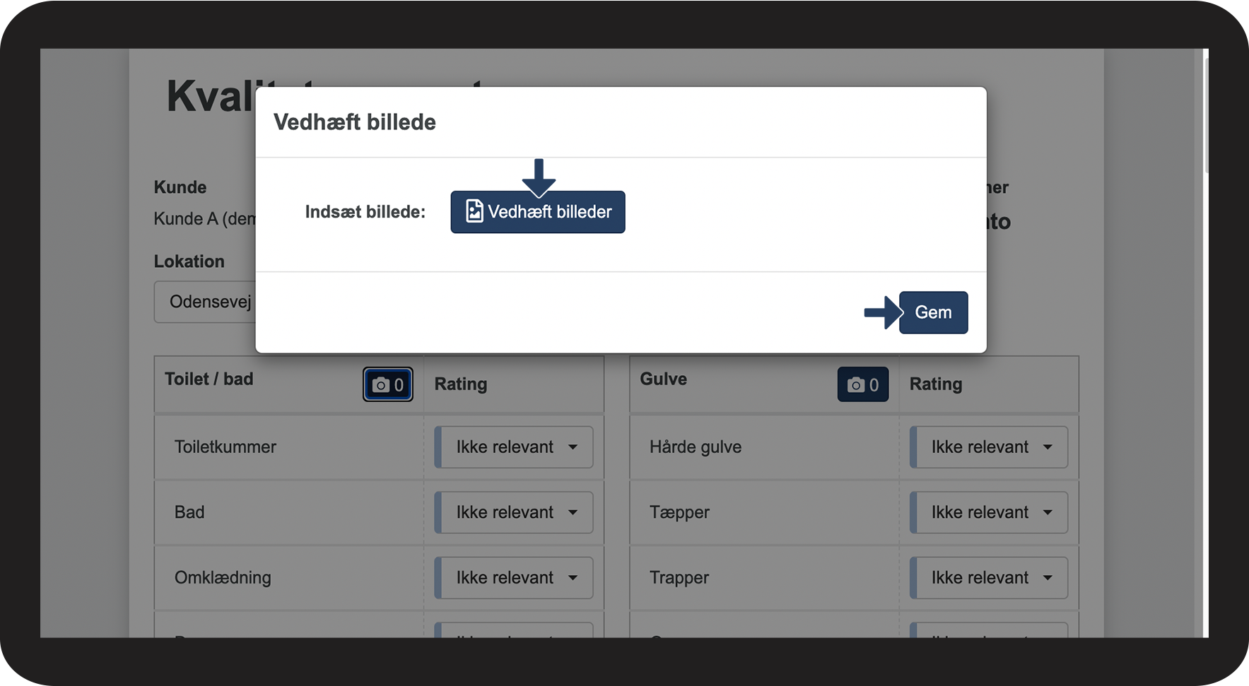
Task: Click the Toiletkummer row label
Action: tap(225, 447)
